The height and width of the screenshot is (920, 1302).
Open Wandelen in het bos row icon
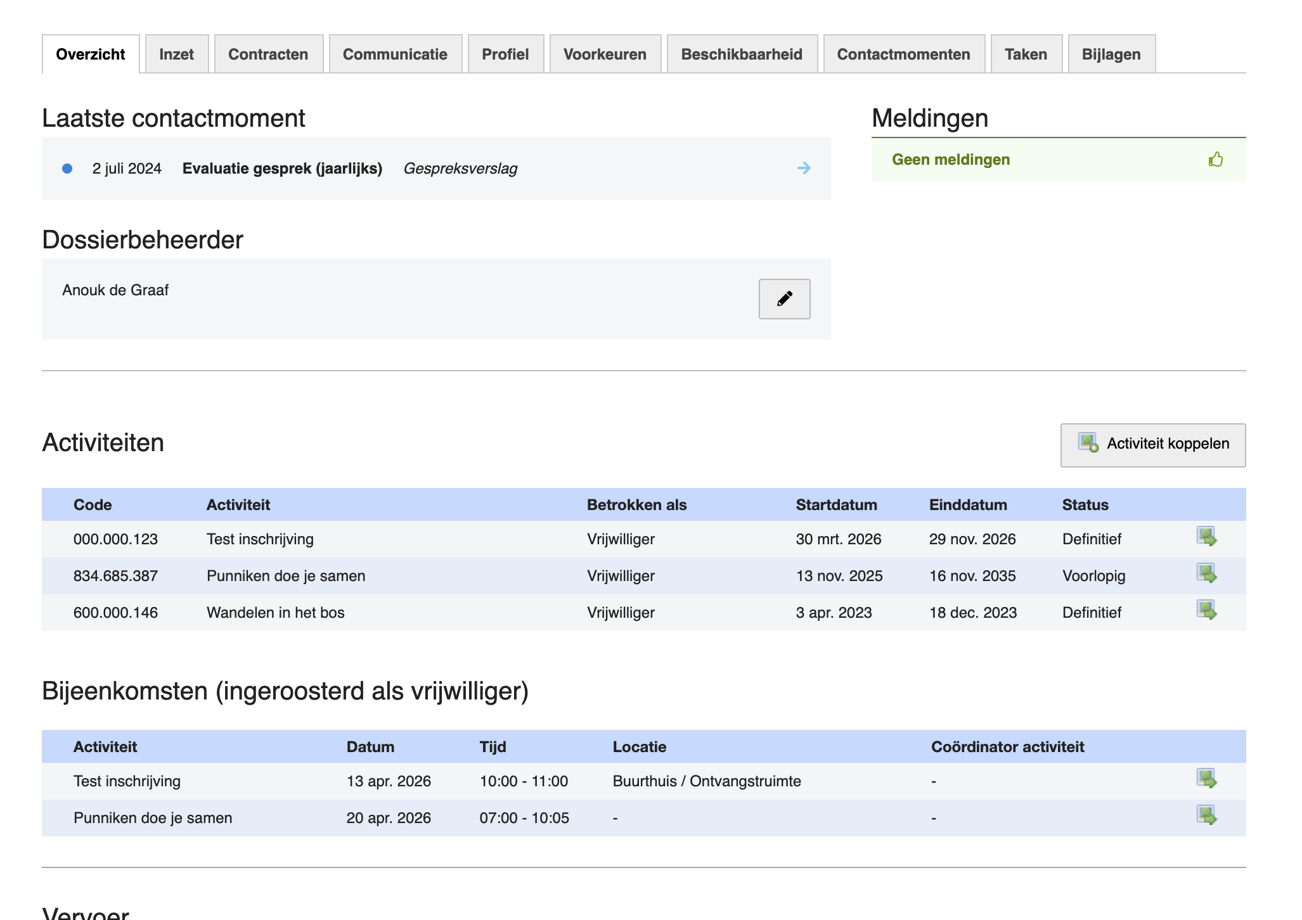[1206, 610]
